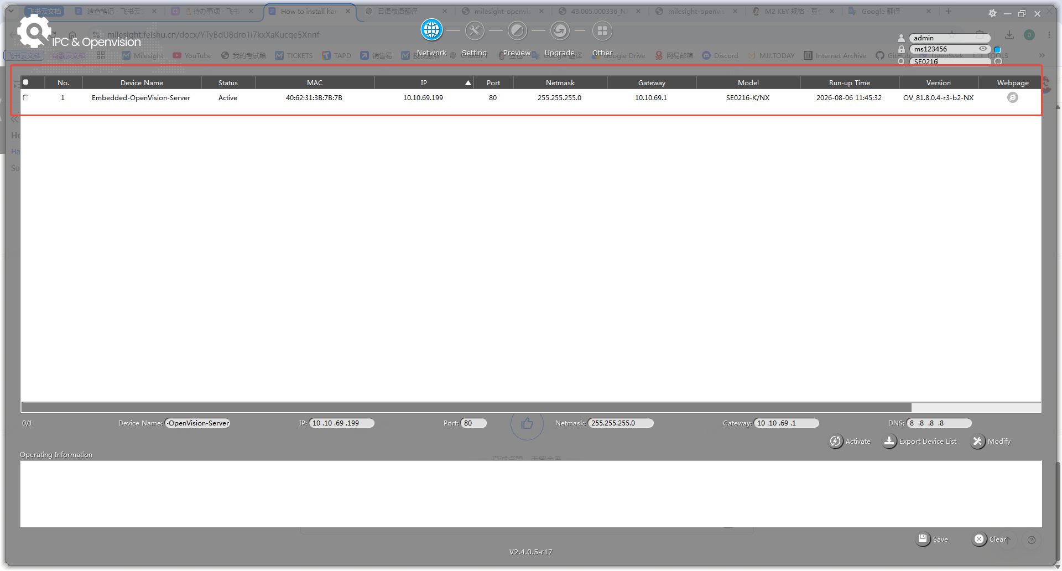
Task: Sort by the Run-up Time column header
Action: pos(850,82)
